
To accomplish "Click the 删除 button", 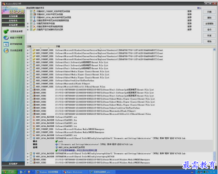I will (209, 18).
